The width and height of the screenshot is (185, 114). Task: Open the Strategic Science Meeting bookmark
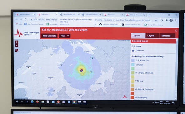(x=153, y=25)
